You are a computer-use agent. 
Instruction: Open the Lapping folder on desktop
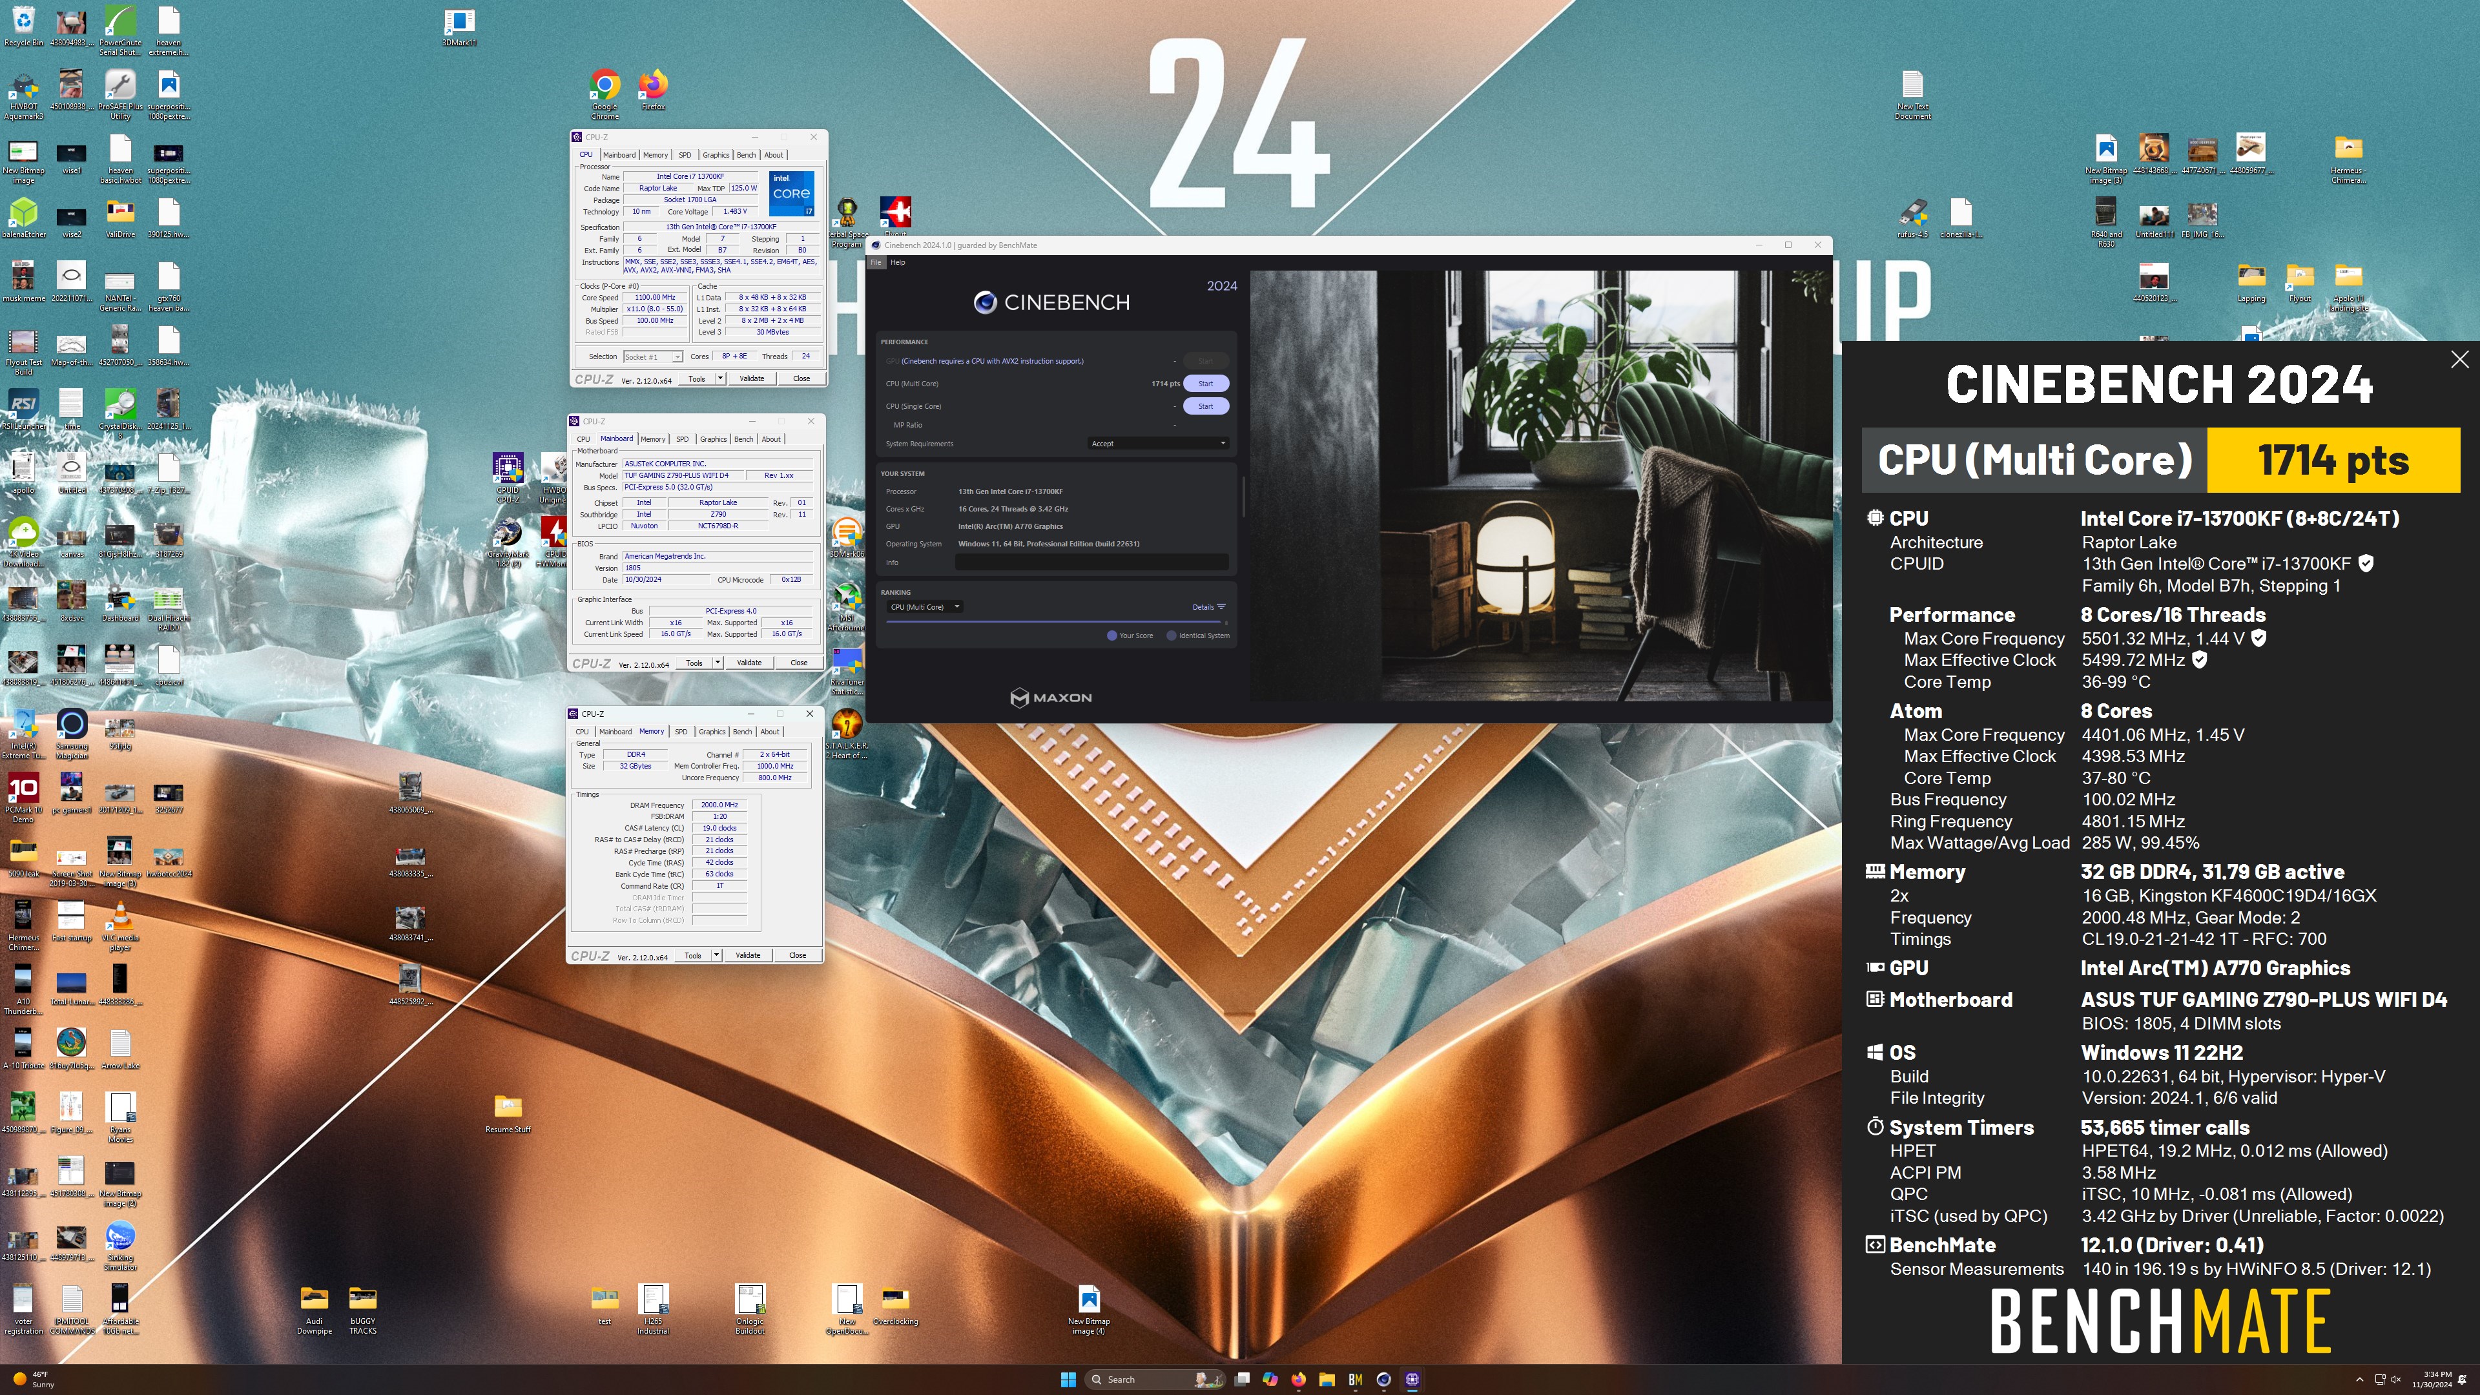[2251, 283]
